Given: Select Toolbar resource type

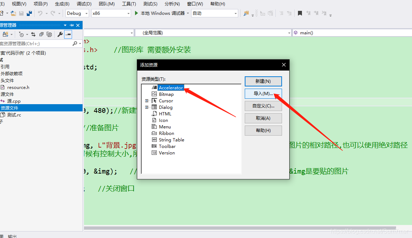Looking at the screenshot, I should [167, 146].
